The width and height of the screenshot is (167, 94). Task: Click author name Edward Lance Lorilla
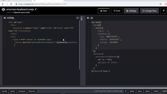(22, 13)
